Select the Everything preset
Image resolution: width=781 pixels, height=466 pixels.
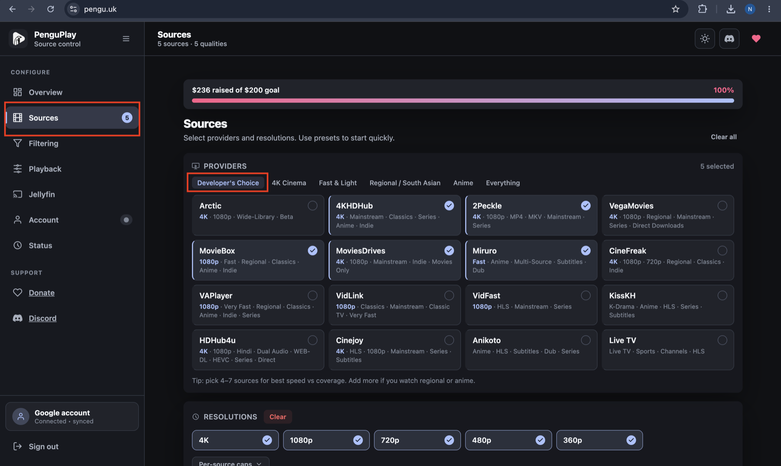click(502, 183)
